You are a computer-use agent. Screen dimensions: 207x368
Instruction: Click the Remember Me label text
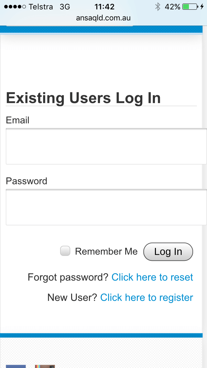click(x=106, y=251)
